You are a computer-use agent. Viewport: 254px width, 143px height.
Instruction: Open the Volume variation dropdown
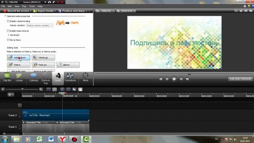[40, 25]
